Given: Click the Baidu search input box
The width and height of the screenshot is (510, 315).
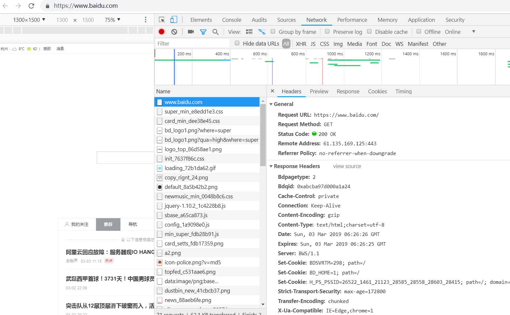Looking at the screenshot, I should click(125, 158).
